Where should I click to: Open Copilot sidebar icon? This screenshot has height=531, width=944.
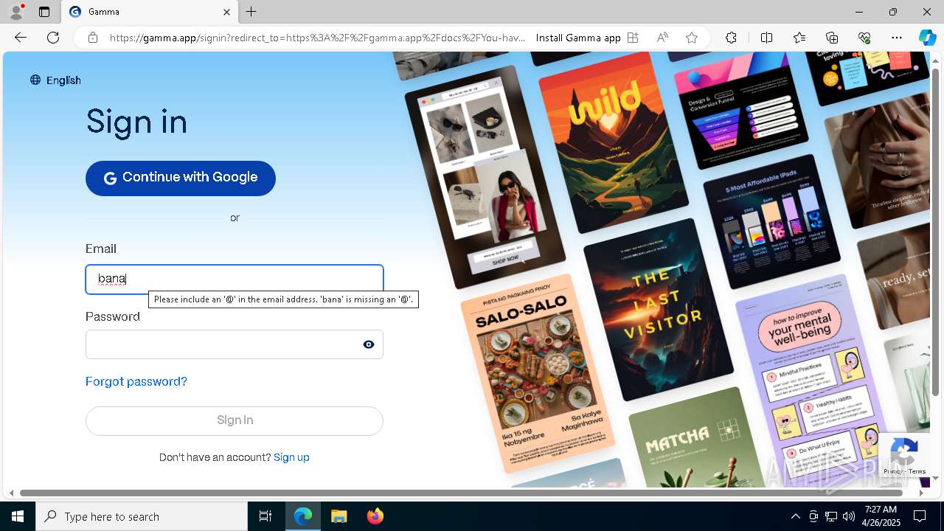[x=927, y=38]
